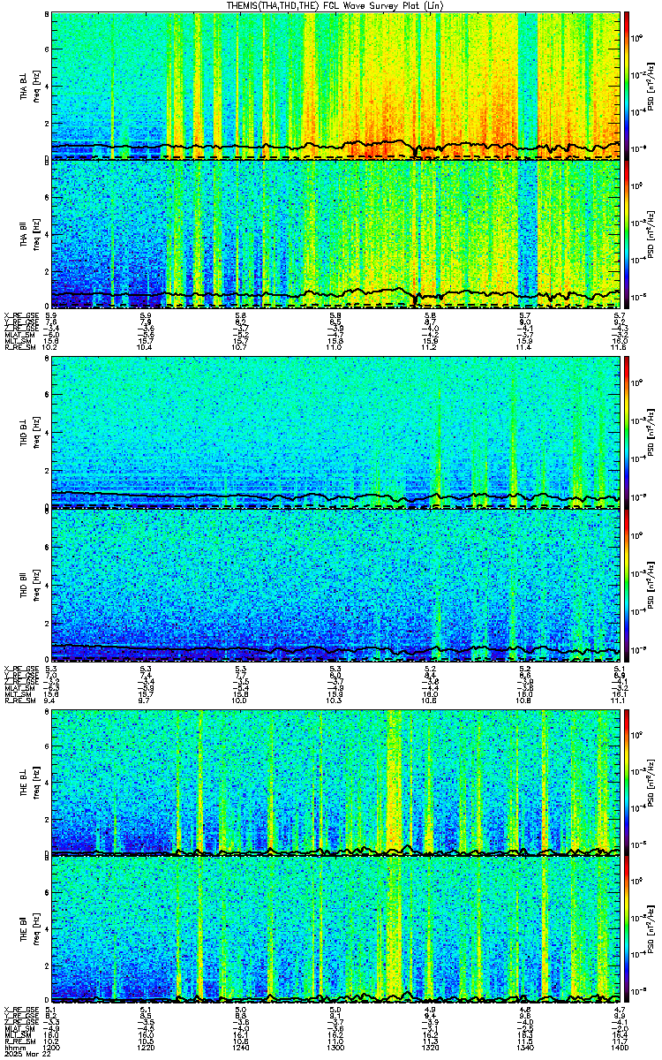The width and height of the screenshot is (662, 1060).
Task: Click the 'hhmm' axis label at bottom
Action: [13, 1048]
